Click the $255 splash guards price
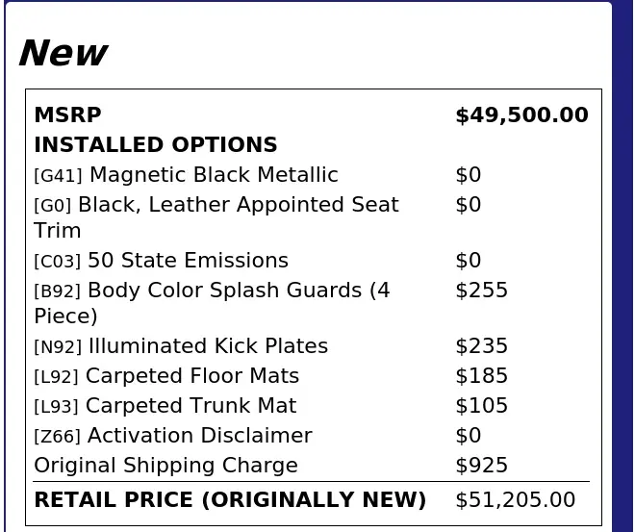 click(x=481, y=291)
